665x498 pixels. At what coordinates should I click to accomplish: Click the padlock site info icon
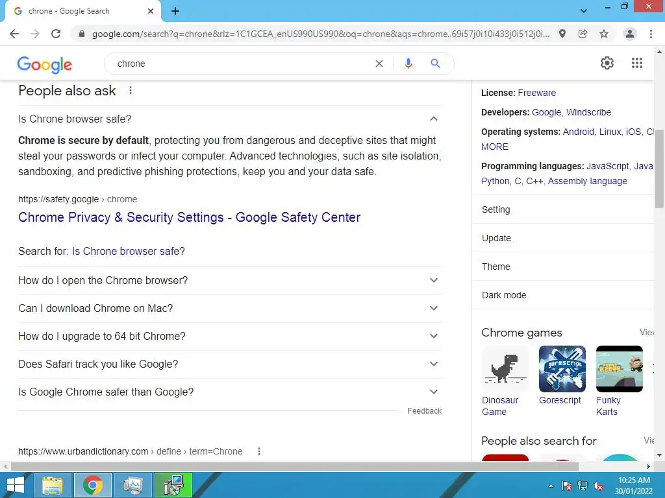[x=82, y=34]
